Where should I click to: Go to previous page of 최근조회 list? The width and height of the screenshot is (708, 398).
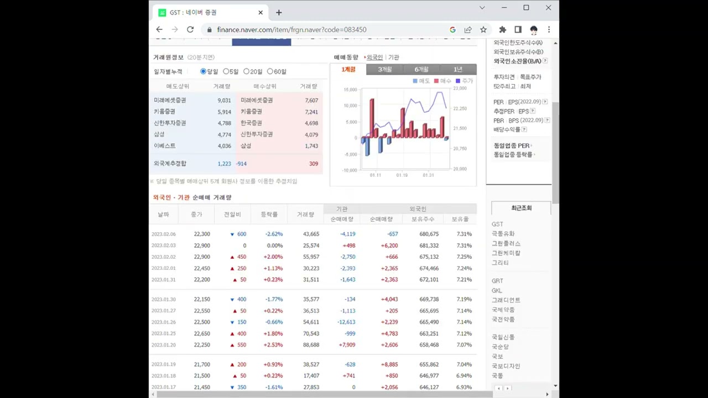[498, 388]
